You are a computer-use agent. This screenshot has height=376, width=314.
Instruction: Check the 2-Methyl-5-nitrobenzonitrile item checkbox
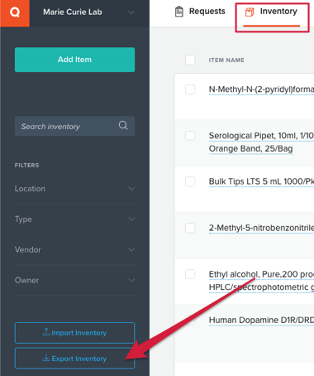click(x=190, y=228)
